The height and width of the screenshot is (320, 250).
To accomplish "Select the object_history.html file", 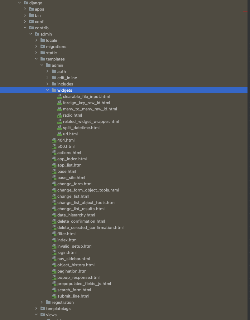I will pyautogui.click(x=76, y=265).
